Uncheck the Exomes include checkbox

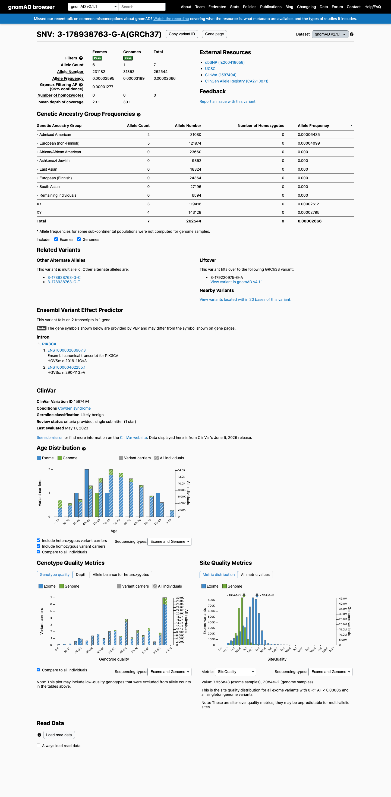coord(56,239)
